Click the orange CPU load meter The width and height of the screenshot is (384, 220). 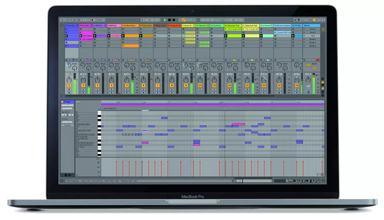[316, 20]
